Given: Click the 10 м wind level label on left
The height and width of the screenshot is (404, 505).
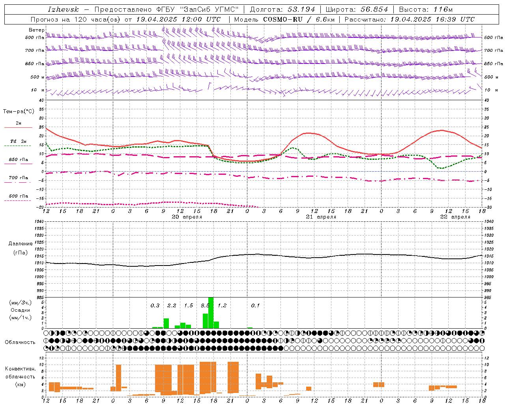Looking at the screenshot, I should coord(38,90).
